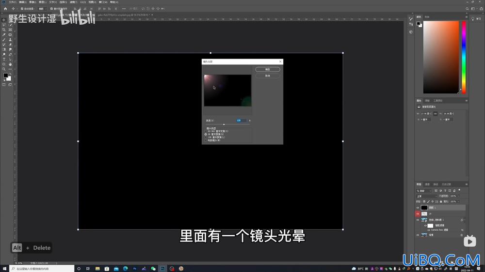Click the Home icon in options bar

(x=5, y=9)
